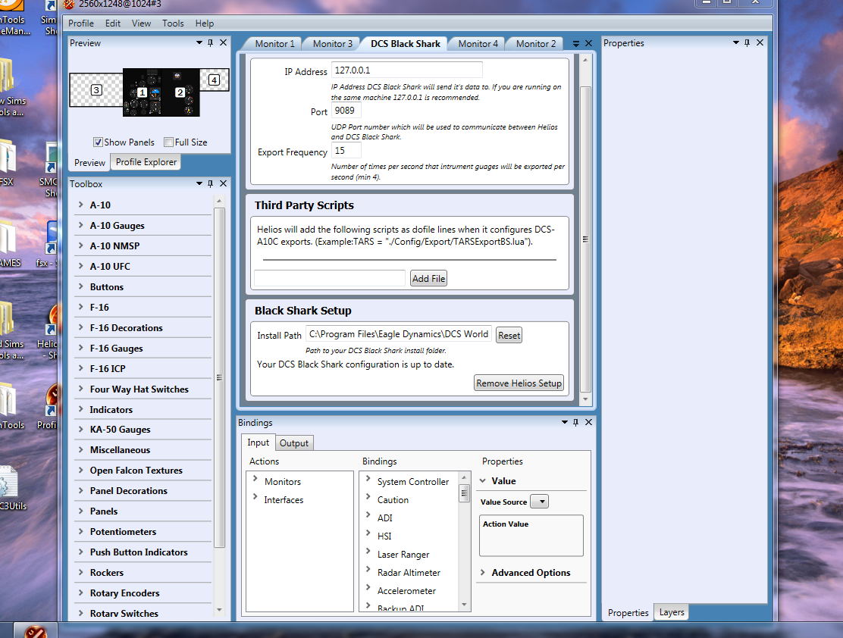Close the Preview panel

pyautogui.click(x=223, y=42)
